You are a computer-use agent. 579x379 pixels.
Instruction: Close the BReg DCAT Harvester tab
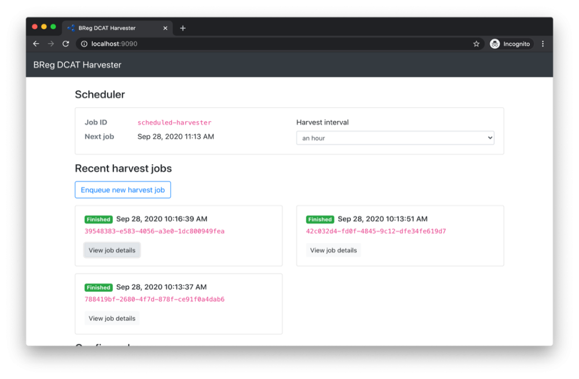pyautogui.click(x=165, y=28)
